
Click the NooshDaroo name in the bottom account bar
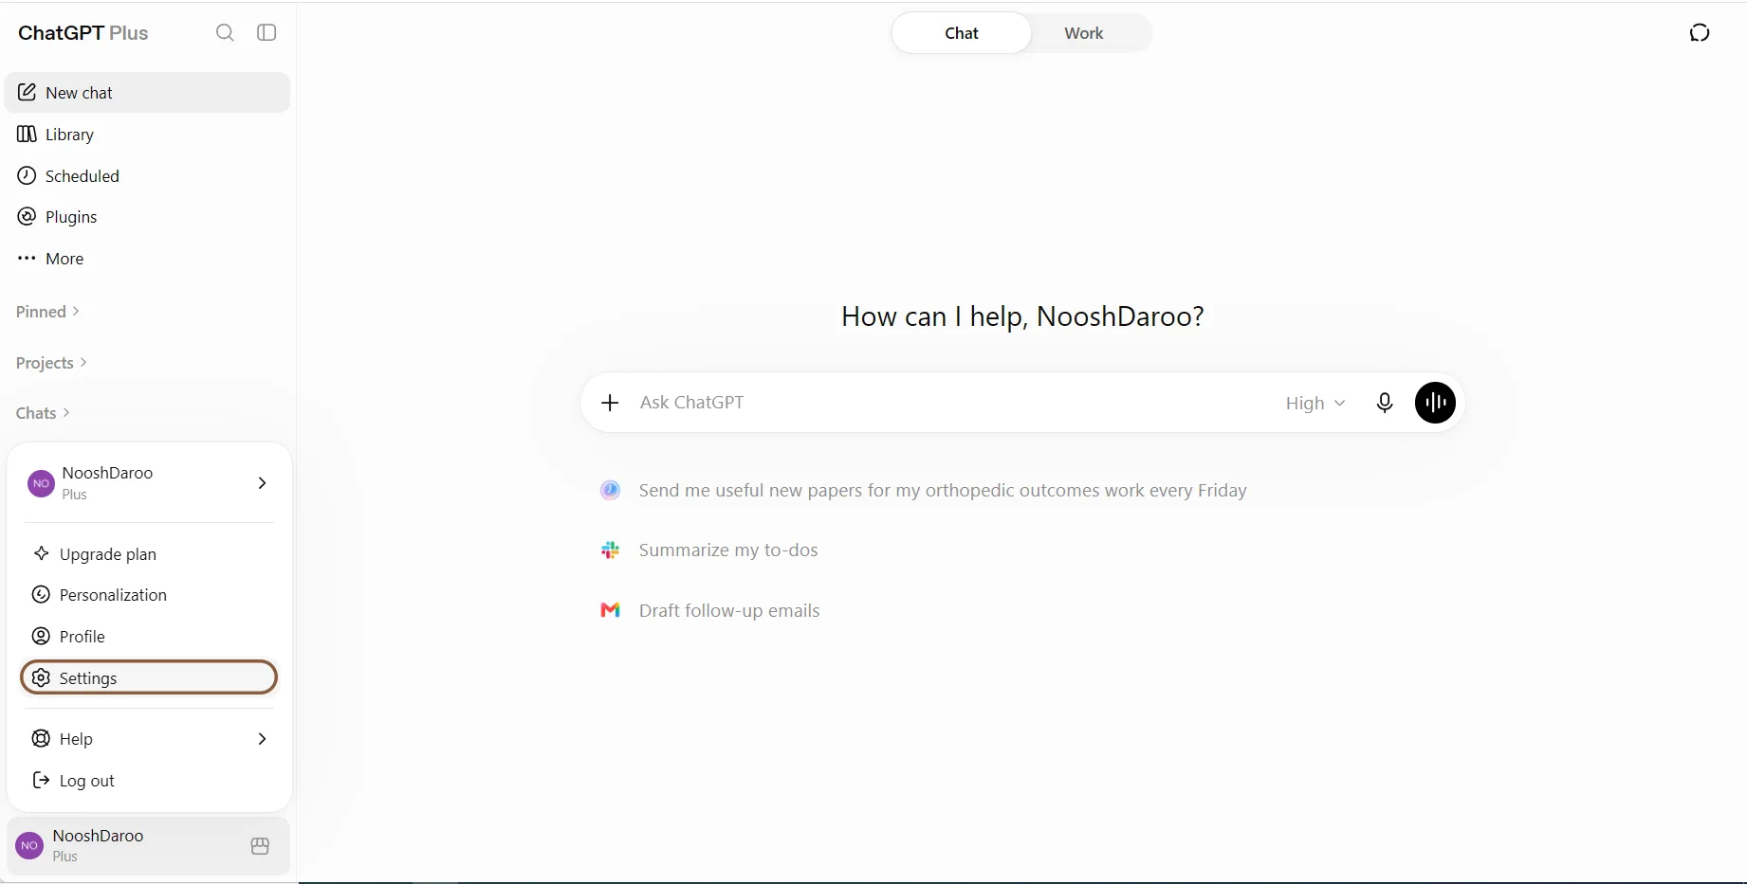tap(99, 836)
